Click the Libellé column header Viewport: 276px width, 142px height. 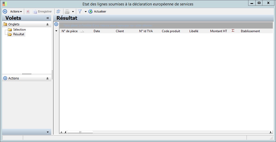[194, 31]
